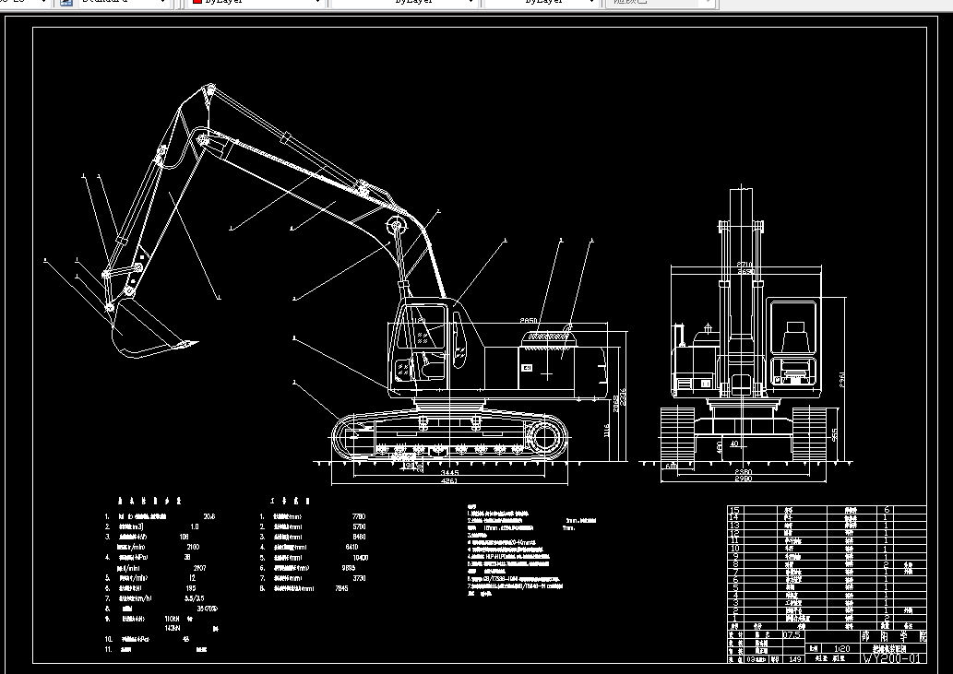The height and width of the screenshot is (674, 953).
Task: Click row number 13 in the parts list
Action: tap(734, 526)
